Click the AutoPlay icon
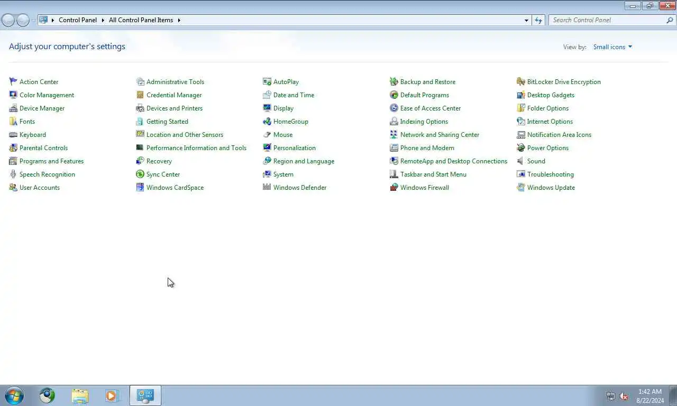The height and width of the screenshot is (406, 677). 267,81
